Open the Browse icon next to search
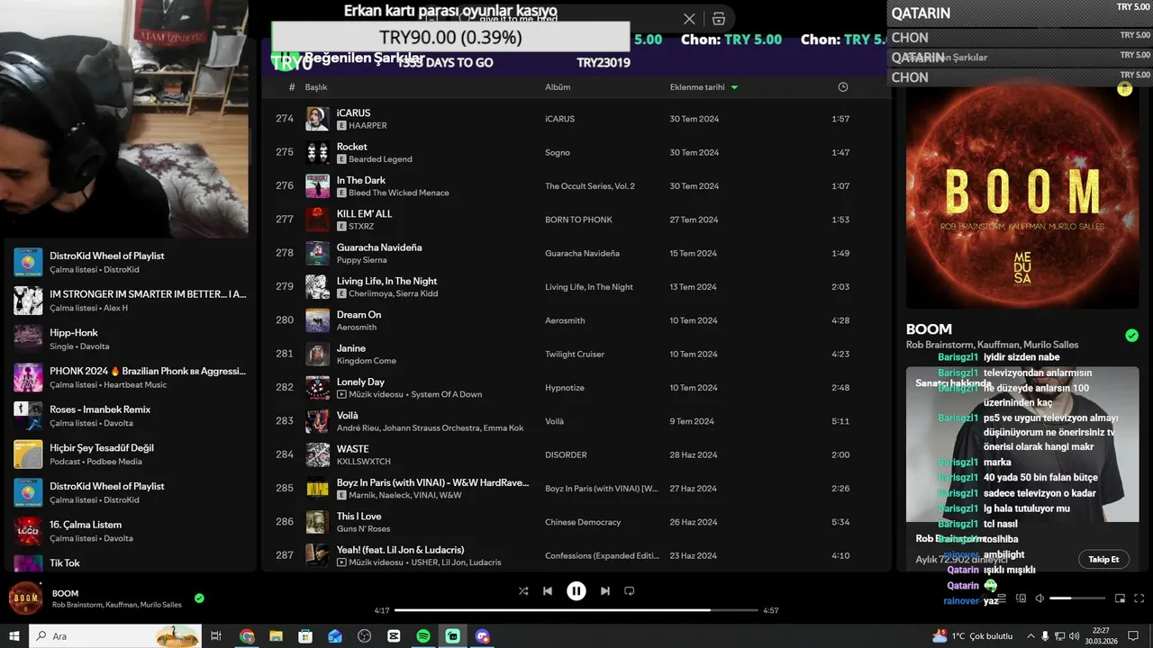1153x648 pixels. point(718,19)
